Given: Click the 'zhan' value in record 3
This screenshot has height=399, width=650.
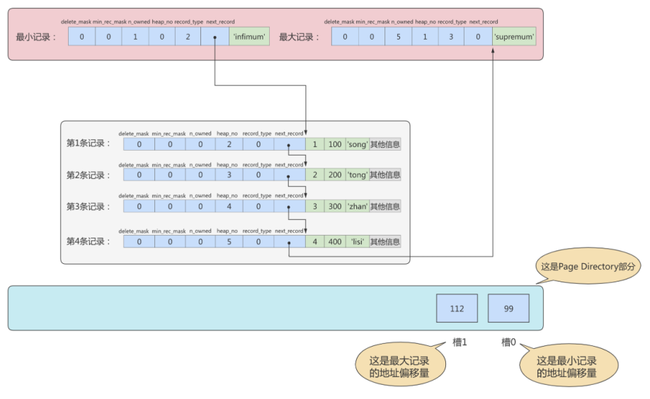Looking at the screenshot, I should click(x=357, y=207).
